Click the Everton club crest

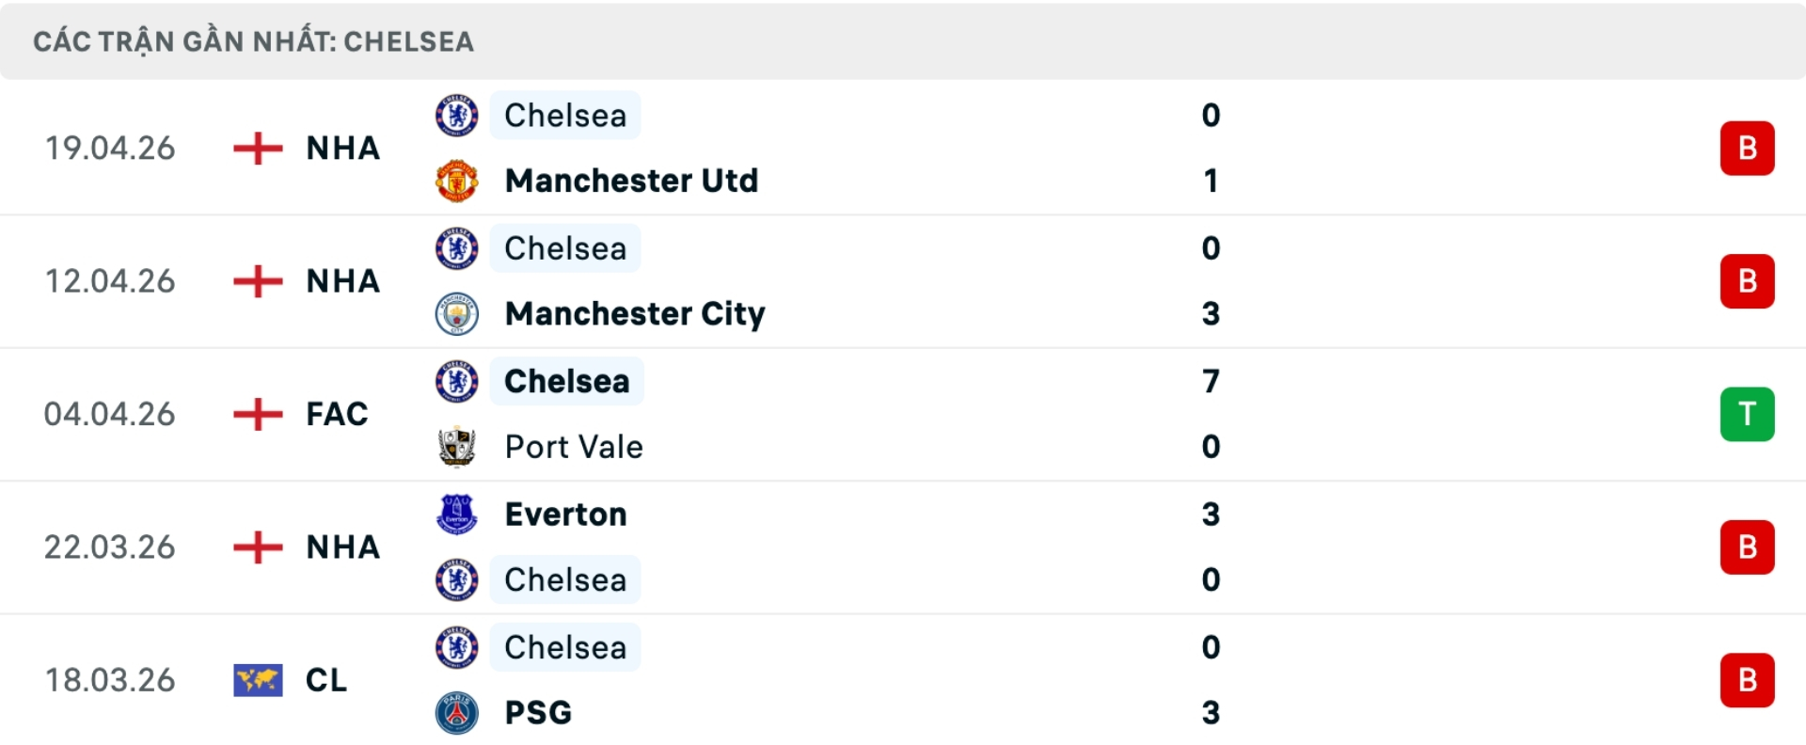pos(457,515)
